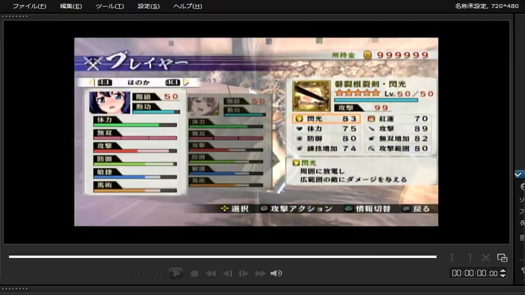Viewport: 525px width, 295px height.
Task: Click the 情報切替 prompt in the preview
Action: tap(367, 209)
